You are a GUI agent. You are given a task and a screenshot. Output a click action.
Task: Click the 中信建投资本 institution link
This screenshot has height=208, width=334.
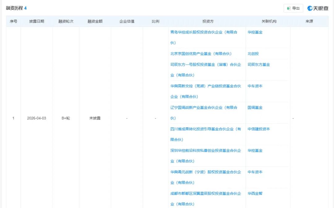tap(259, 129)
